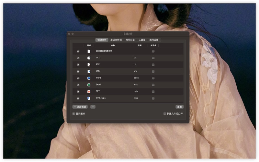
Task: Click the Excel file icon
Action: (89, 85)
